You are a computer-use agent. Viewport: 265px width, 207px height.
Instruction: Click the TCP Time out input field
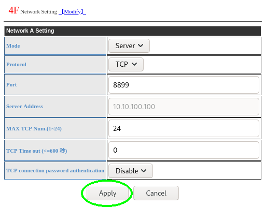184,150
